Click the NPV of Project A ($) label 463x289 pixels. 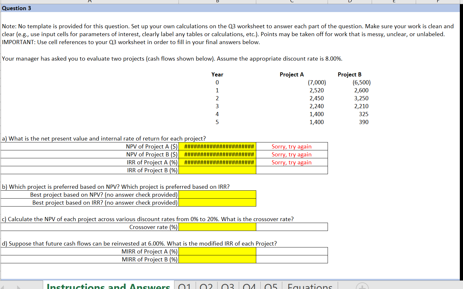click(152, 147)
